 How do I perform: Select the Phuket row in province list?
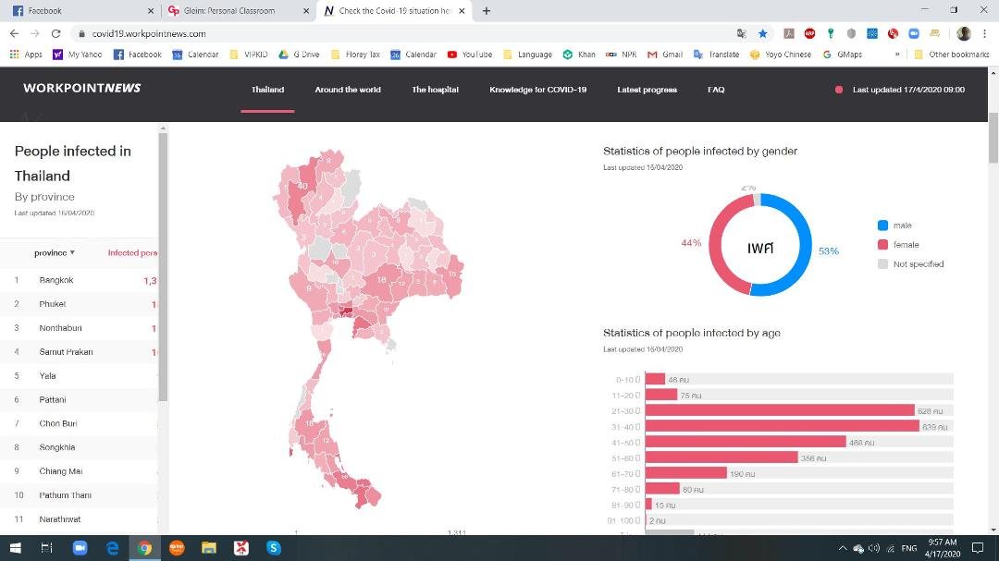pos(79,304)
